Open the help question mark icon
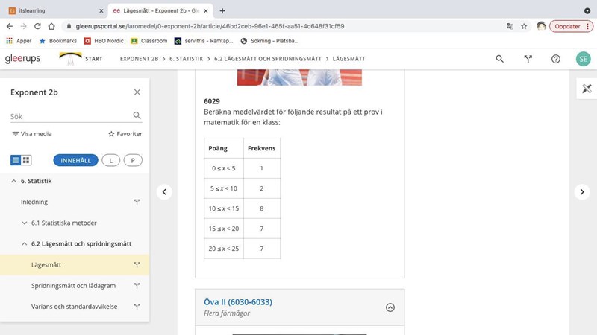597x335 pixels. pyautogui.click(x=555, y=59)
